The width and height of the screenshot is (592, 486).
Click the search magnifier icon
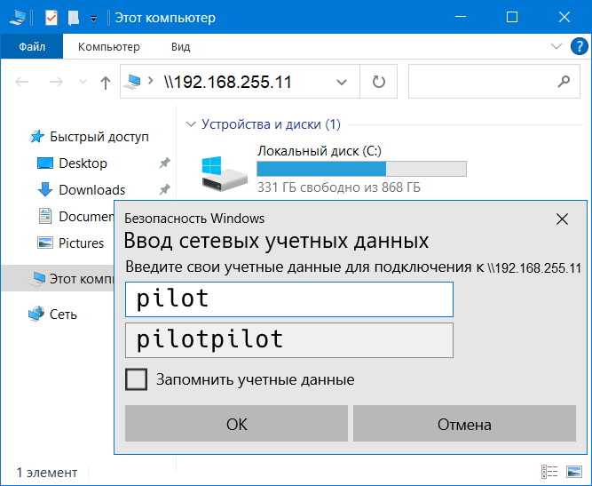click(x=562, y=82)
